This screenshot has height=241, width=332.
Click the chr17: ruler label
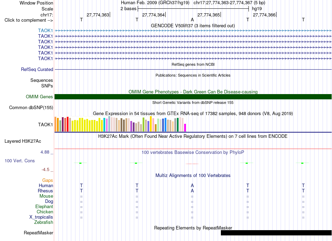[46, 15]
